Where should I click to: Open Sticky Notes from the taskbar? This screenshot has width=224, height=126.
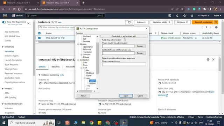[99, 123]
